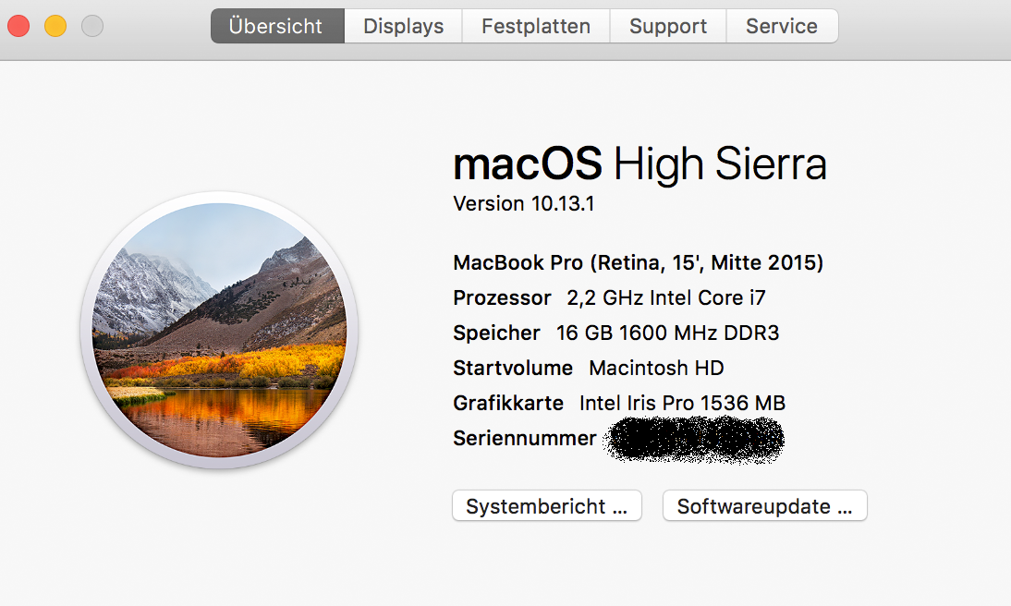Click the Softwareupdate button
Viewport: 1011px width, 606px height.
765,506
